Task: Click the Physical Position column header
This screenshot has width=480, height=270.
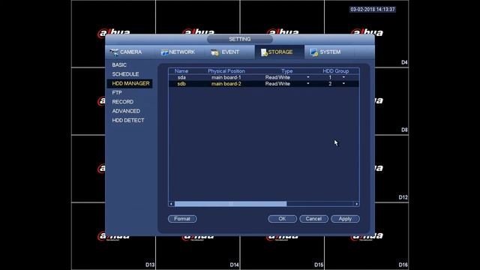Action: [226, 70]
